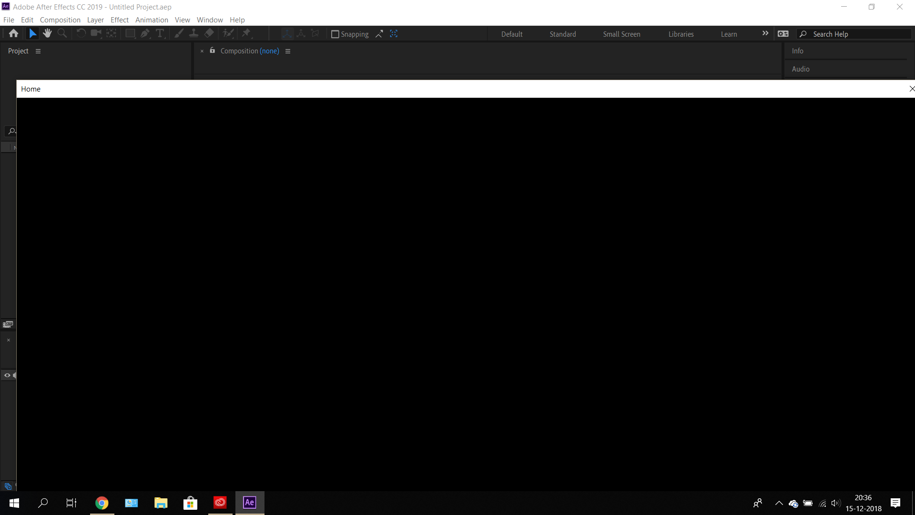Select the Eraser tool
Viewport: 915px width, 515px height.
pyautogui.click(x=209, y=33)
